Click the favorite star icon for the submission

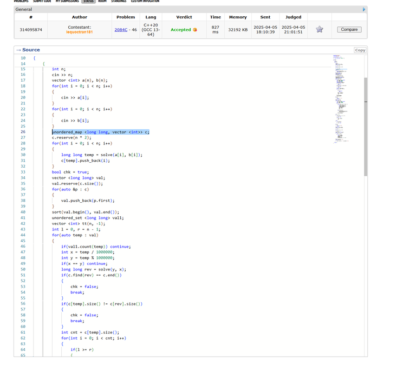point(320,29)
